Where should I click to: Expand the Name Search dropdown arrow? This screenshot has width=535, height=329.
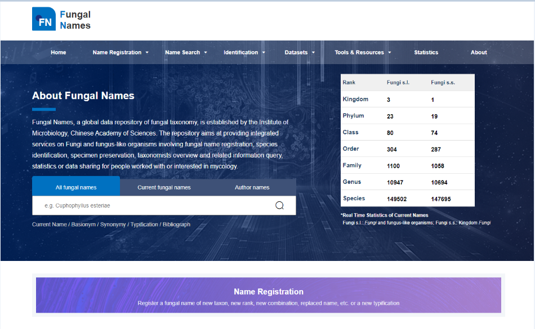pos(206,52)
